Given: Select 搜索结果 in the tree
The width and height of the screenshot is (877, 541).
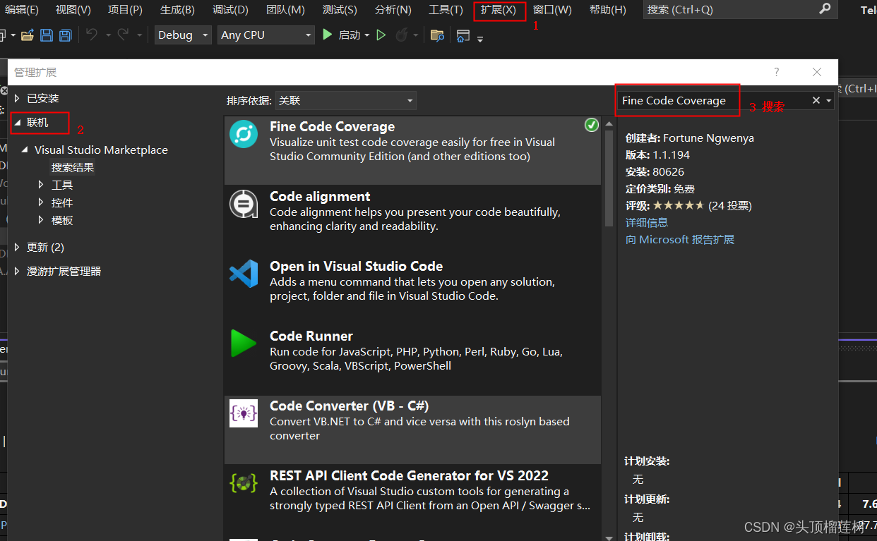Looking at the screenshot, I should tap(73, 167).
